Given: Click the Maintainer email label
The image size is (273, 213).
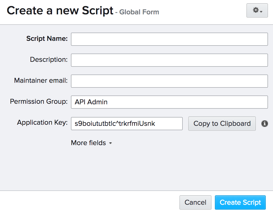Looking at the screenshot, I should [41, 81].
